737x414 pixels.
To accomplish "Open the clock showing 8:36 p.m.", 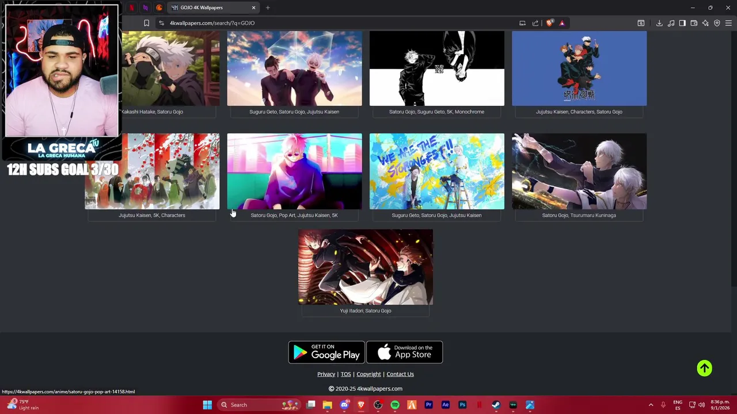I will (x=720, y=405).
